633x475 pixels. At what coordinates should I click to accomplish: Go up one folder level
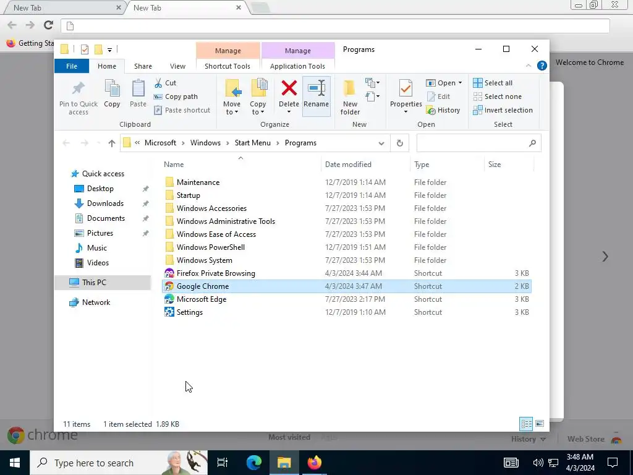(112, 143)
